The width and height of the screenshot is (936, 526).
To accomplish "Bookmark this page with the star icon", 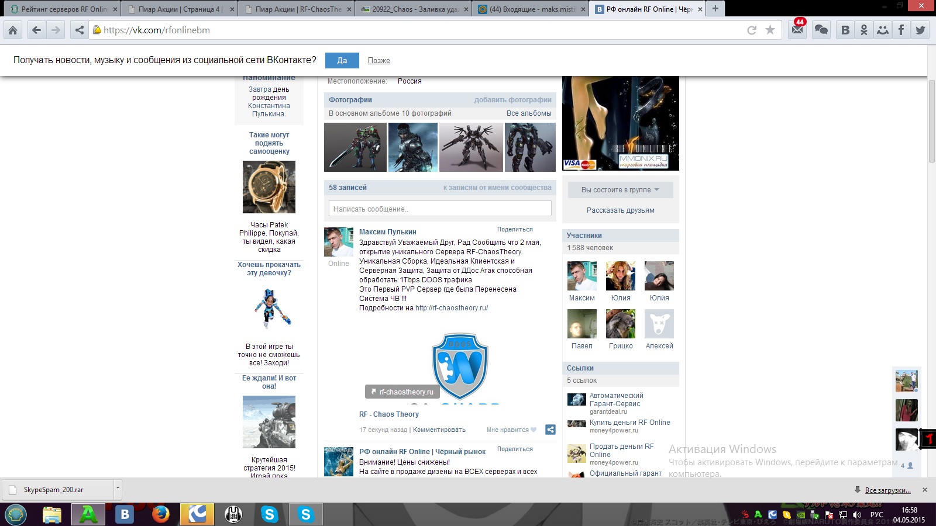I will (770, 30).
